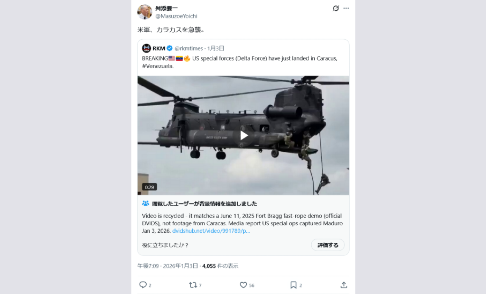Open the quoted tweet's 1月3日 date
Image resolution: width=486 pixels, height=294 pixels.
pyautogui.click(x=216, y=48)
